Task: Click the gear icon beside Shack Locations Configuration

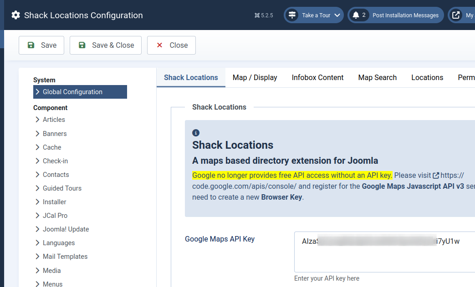Action: (x=16, y=15)
